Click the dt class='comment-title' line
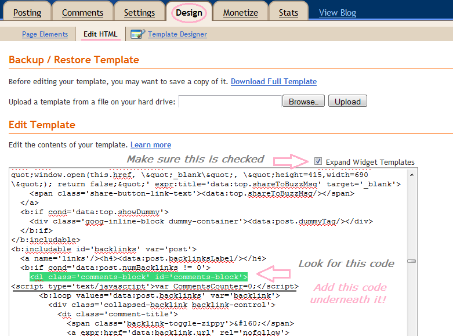Screen dimensions: 453x336 click(x=118, y=314)
